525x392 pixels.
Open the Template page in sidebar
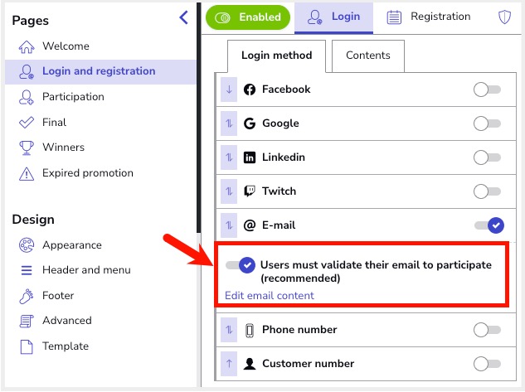(x=65, y=346)
